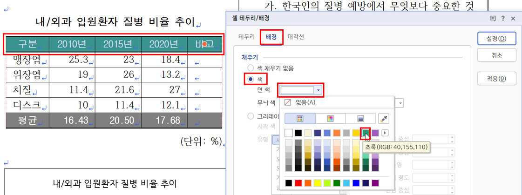522x195 pixels.
Task: Click the 적용(9) apply button
Action: 496,79
